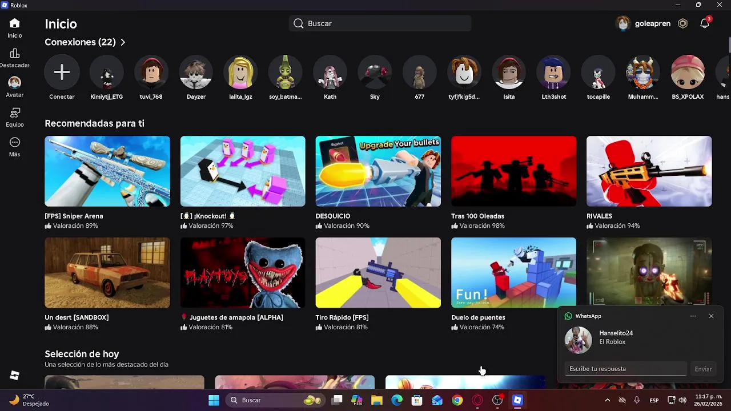The image size is (731, 411).
Task: Open DESQUICIO game thumbnail
Action: [x=378, y=171]
